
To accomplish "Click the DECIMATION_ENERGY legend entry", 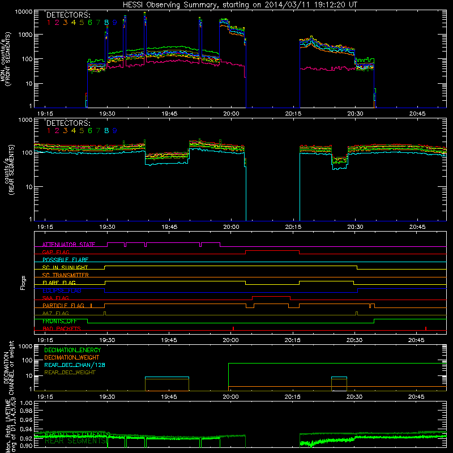I will [x=72, y=350].
